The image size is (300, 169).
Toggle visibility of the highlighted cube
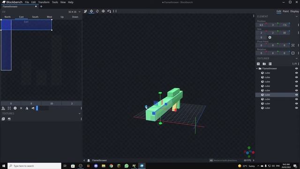tap(296, 95)
